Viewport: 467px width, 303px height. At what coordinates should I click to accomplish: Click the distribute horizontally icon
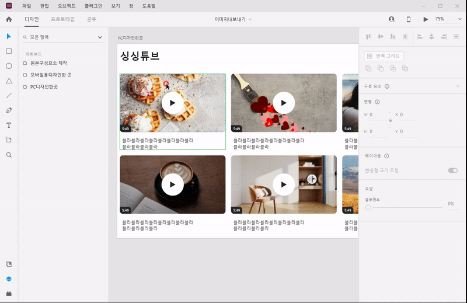pos(456,37)
